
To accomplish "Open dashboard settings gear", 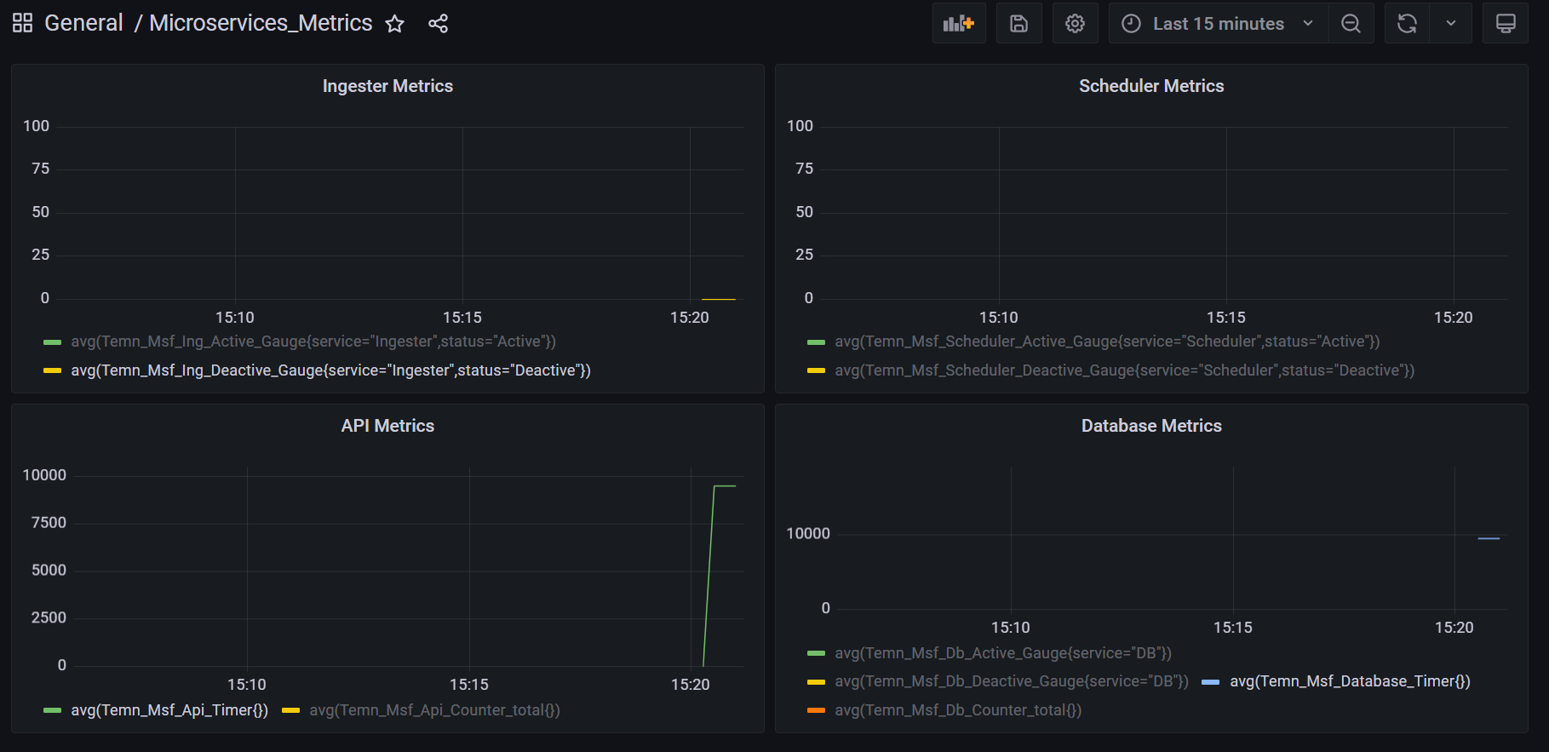I will click(1075, 24).
